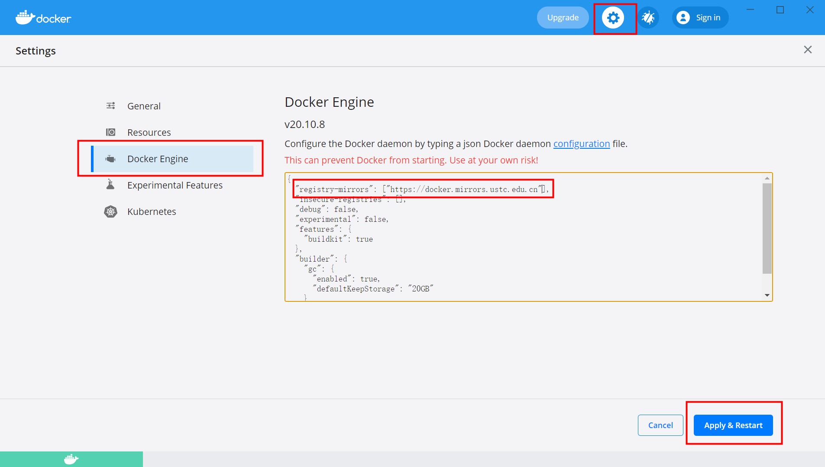
Task: Open the daemon configuration link
Action: coord(582,144)
